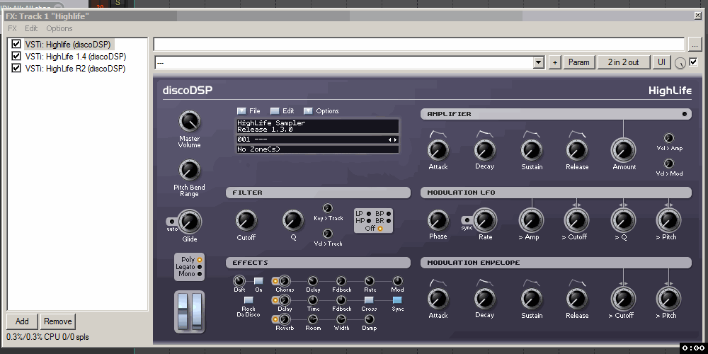
Task: Click the FX comment input field
Action: (419, 44)
